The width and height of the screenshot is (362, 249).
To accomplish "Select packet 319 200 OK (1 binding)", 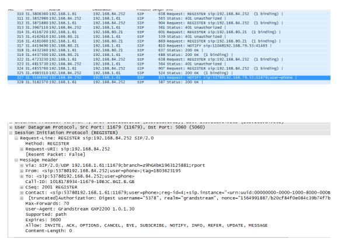I will pyautogui.click(x=169, y=55).
